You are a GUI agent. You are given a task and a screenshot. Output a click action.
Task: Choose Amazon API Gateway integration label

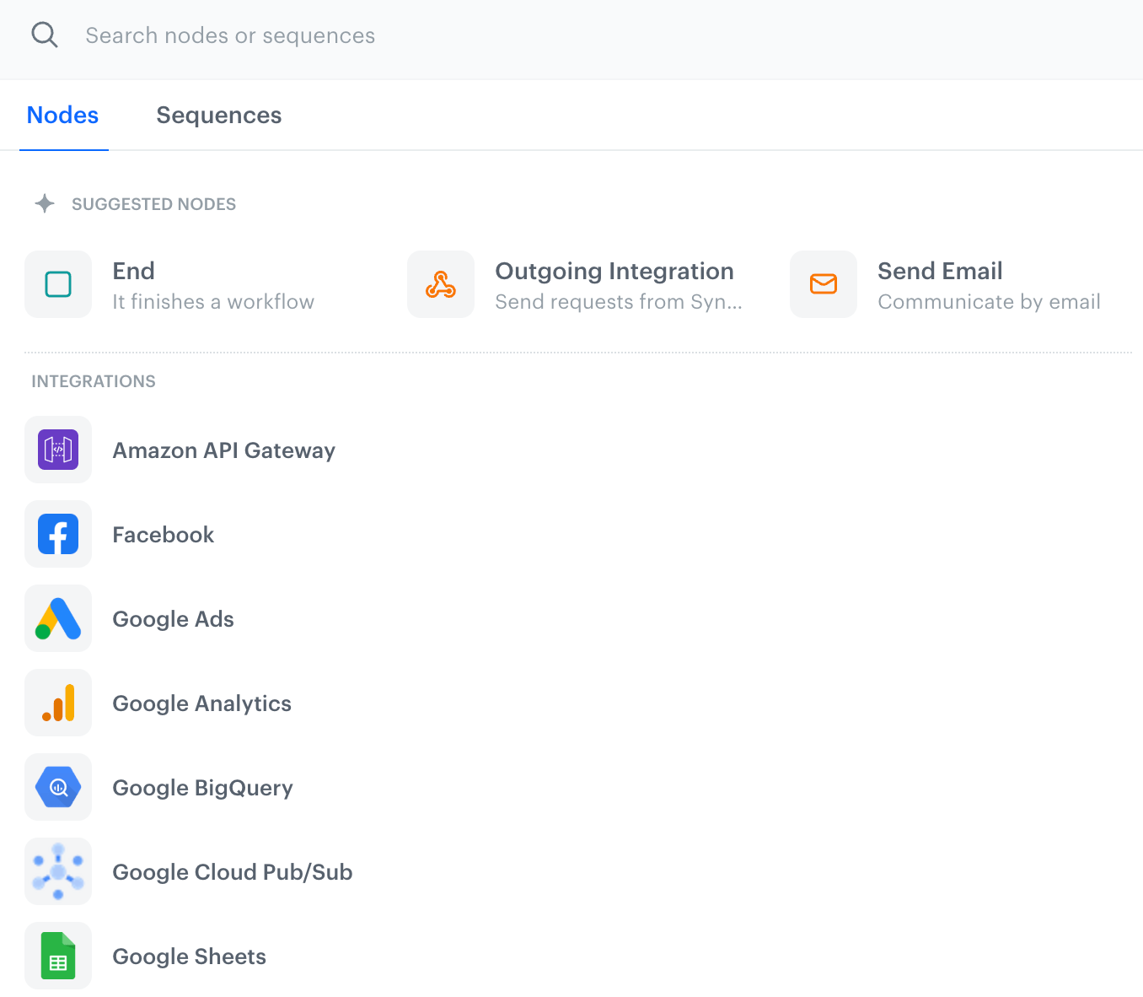tap(224, 450)
